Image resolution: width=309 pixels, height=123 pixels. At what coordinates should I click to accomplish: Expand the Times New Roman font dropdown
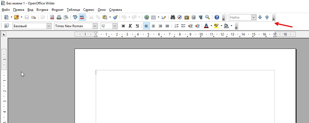pos(95,26)
